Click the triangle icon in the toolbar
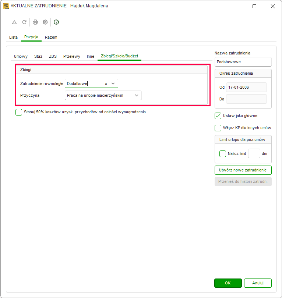 click(x=14, y=22)
